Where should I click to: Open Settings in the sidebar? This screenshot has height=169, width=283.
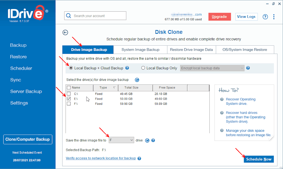19,103
